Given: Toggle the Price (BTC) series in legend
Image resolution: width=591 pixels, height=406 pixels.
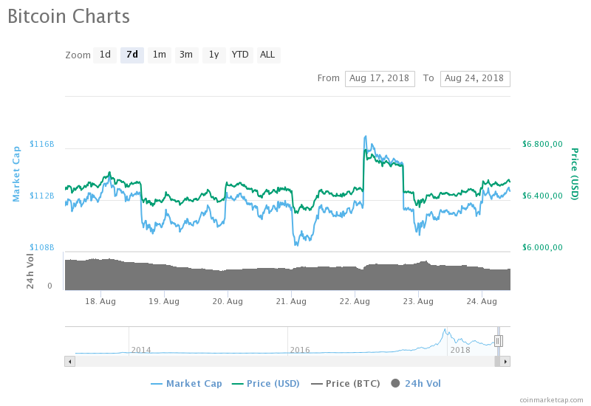Looking at the screenshot, I should point(346,383).
